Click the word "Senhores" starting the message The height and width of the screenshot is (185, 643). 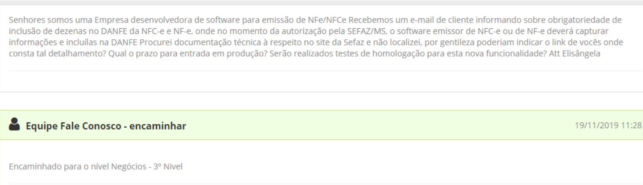click(25, 20)
